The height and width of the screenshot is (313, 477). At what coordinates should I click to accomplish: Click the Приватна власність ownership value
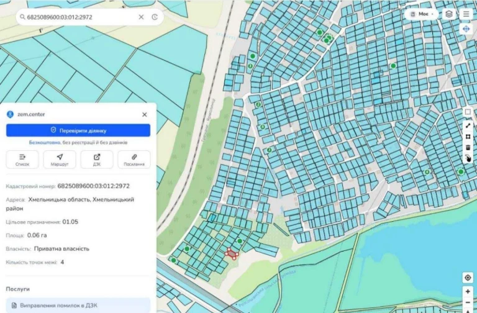coord(61,249)
